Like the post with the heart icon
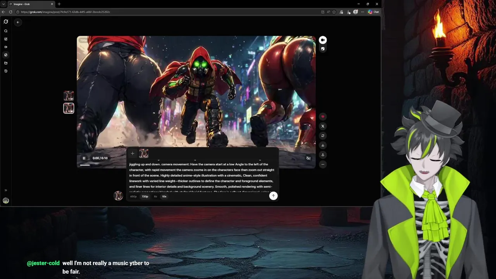Screen dimensions: 496x279 click(323, 117)
